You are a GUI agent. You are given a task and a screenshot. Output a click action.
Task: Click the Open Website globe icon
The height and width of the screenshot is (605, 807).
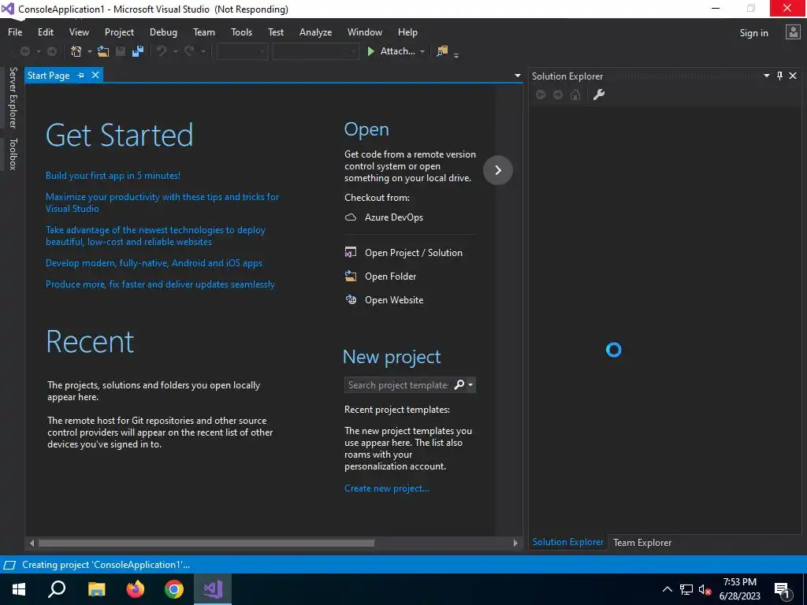click(351, 299)
